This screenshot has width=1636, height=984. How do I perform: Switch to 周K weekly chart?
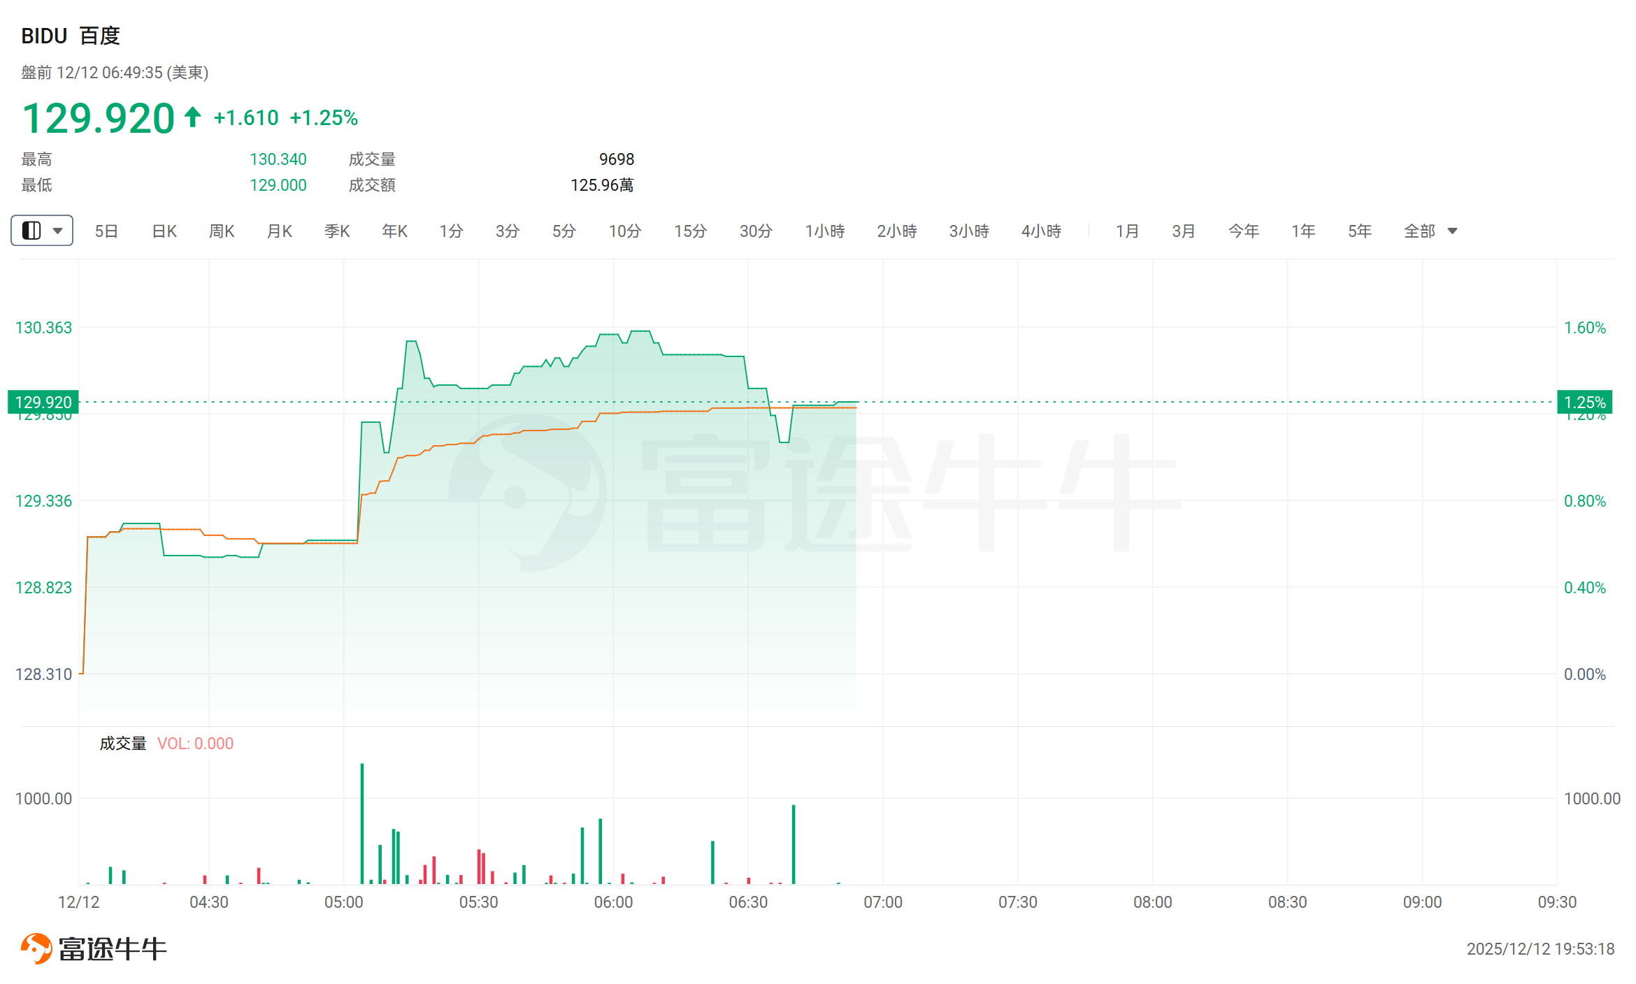point(222,231)
